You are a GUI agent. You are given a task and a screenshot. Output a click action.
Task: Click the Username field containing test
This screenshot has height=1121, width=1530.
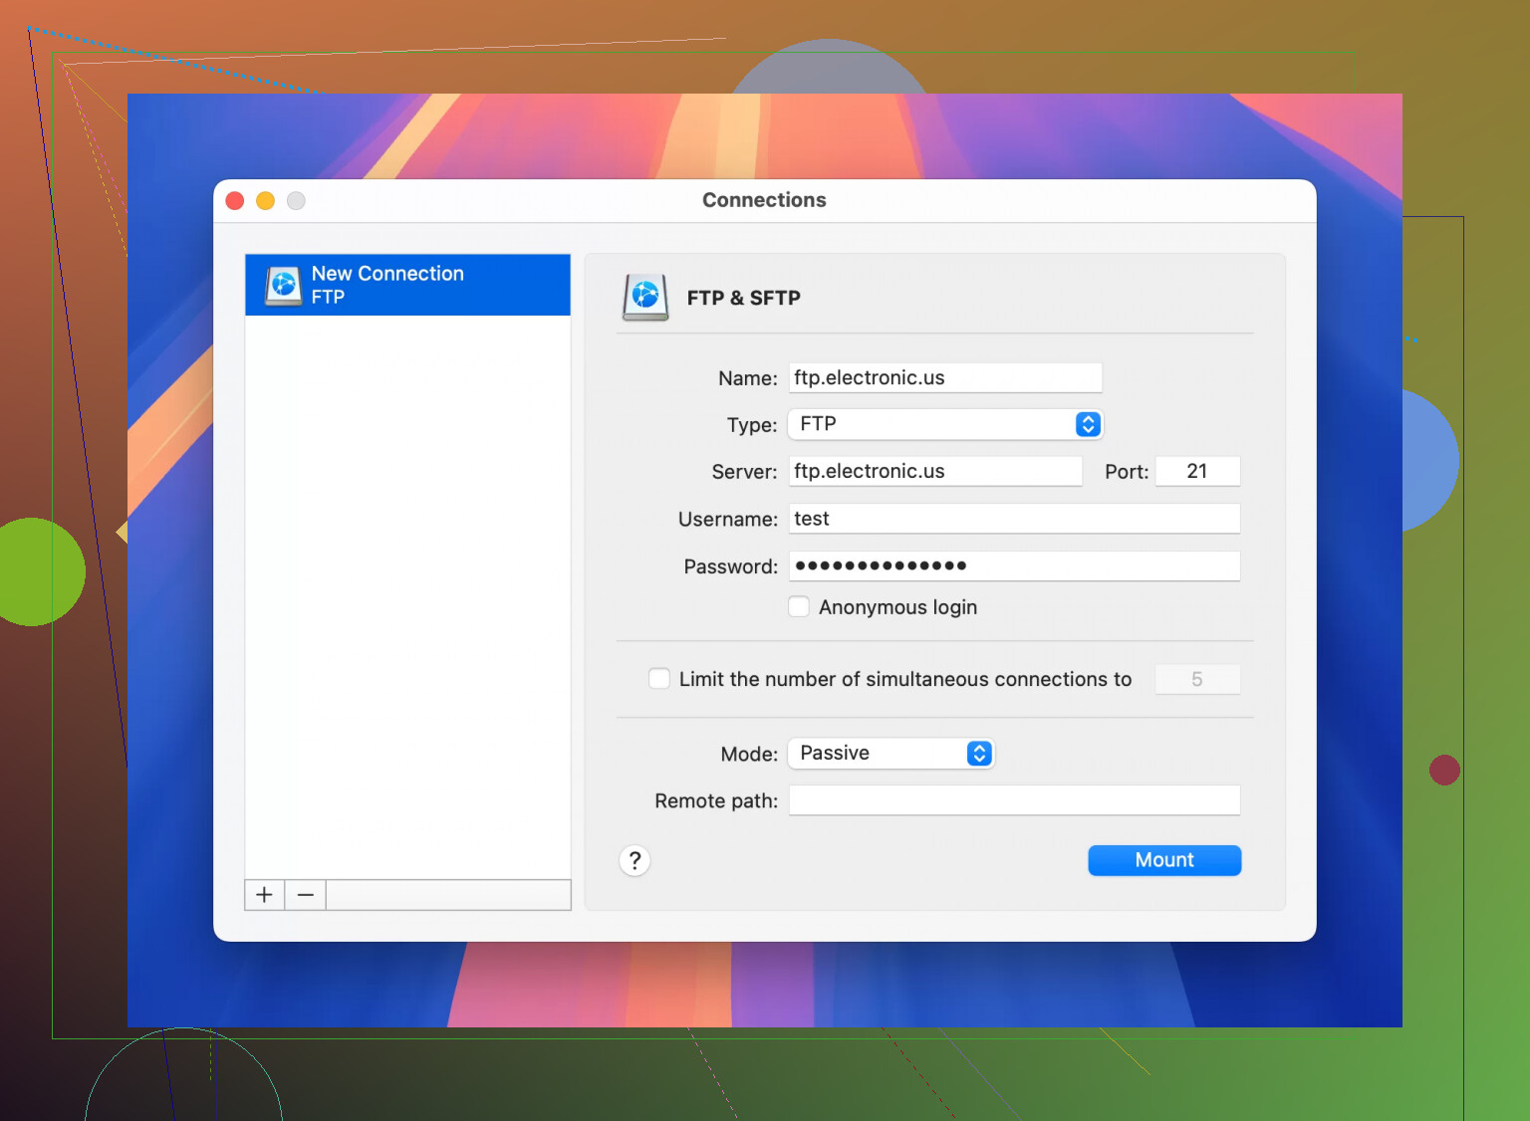pyautogui.click(x=1014, y=519)
